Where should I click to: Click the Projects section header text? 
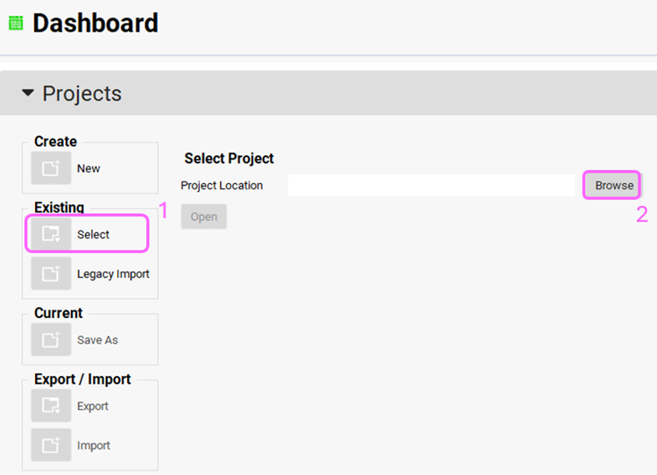pyautogui.click(x=81, y=94)
